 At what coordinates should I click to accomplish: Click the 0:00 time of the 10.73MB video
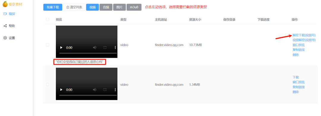(x=69, y=48)
